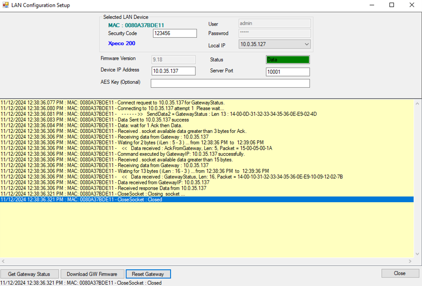
Task: Click the Close button at bottom right
Action: (x=399, y=273)
